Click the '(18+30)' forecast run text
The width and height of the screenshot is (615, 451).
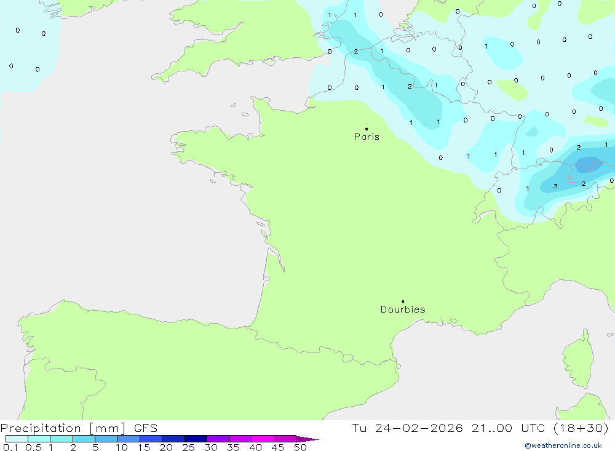point(581,428)
